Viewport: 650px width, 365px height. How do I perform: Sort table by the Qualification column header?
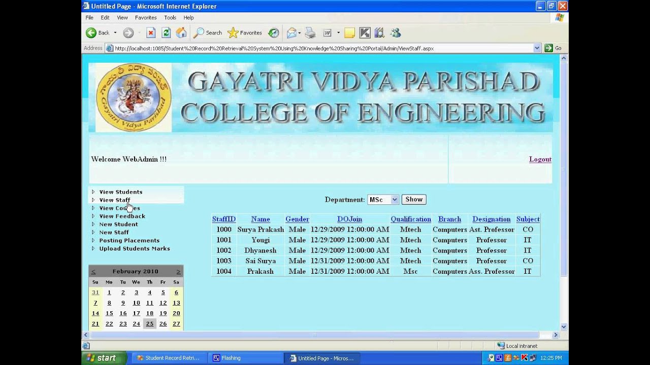pos(411,219)
